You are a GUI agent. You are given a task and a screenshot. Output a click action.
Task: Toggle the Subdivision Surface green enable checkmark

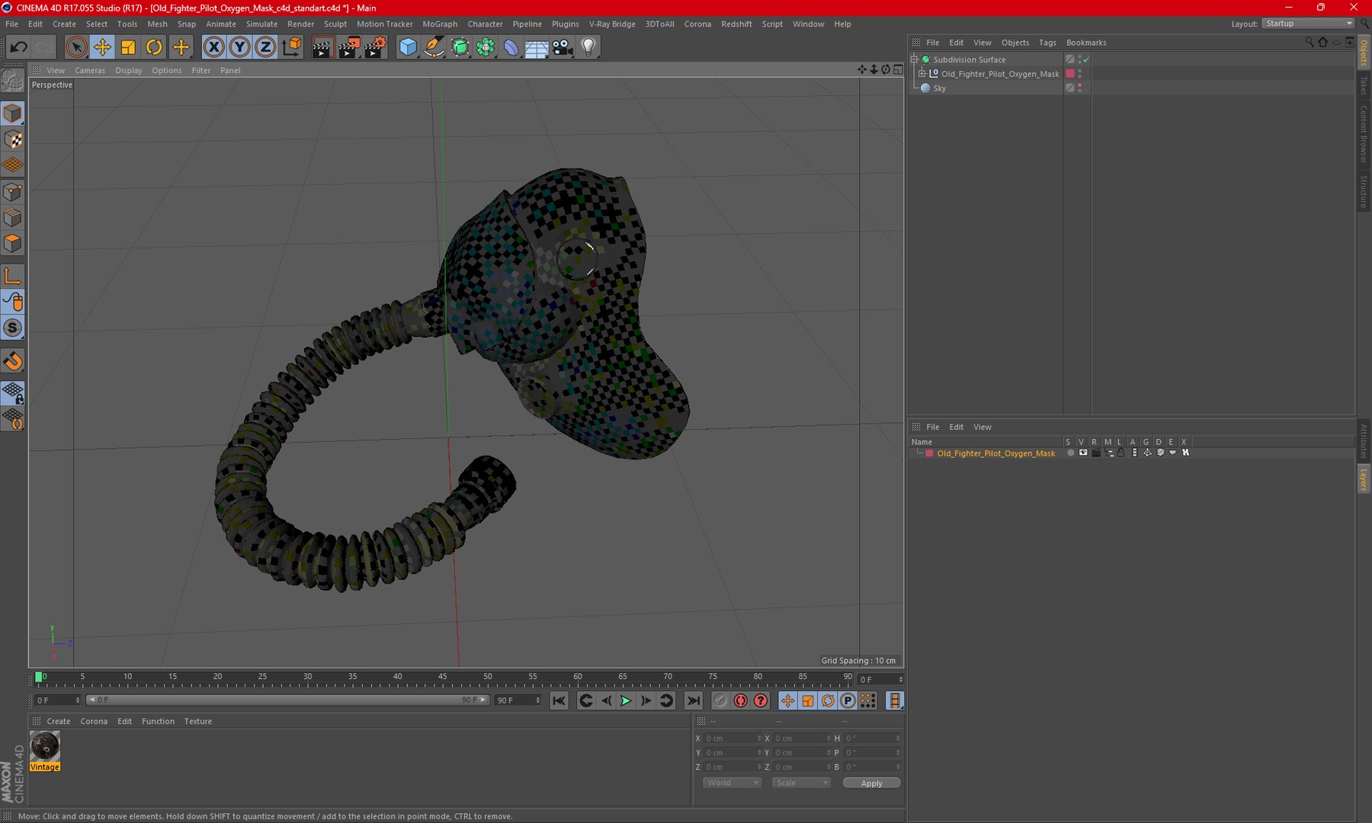(x=1086, y=59)
